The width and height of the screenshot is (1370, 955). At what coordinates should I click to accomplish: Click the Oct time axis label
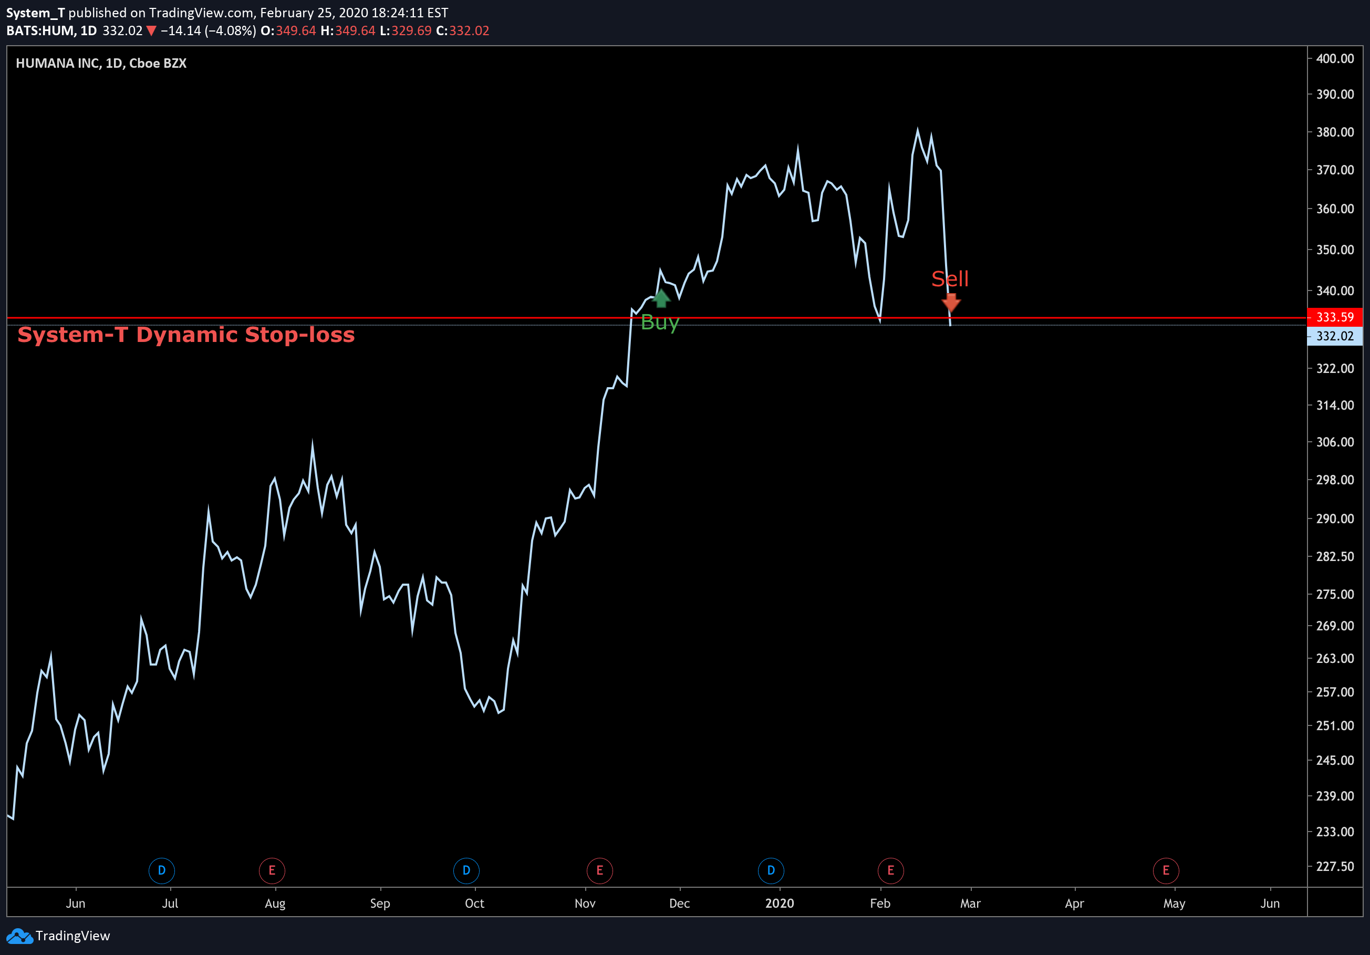tap(474, 903)
